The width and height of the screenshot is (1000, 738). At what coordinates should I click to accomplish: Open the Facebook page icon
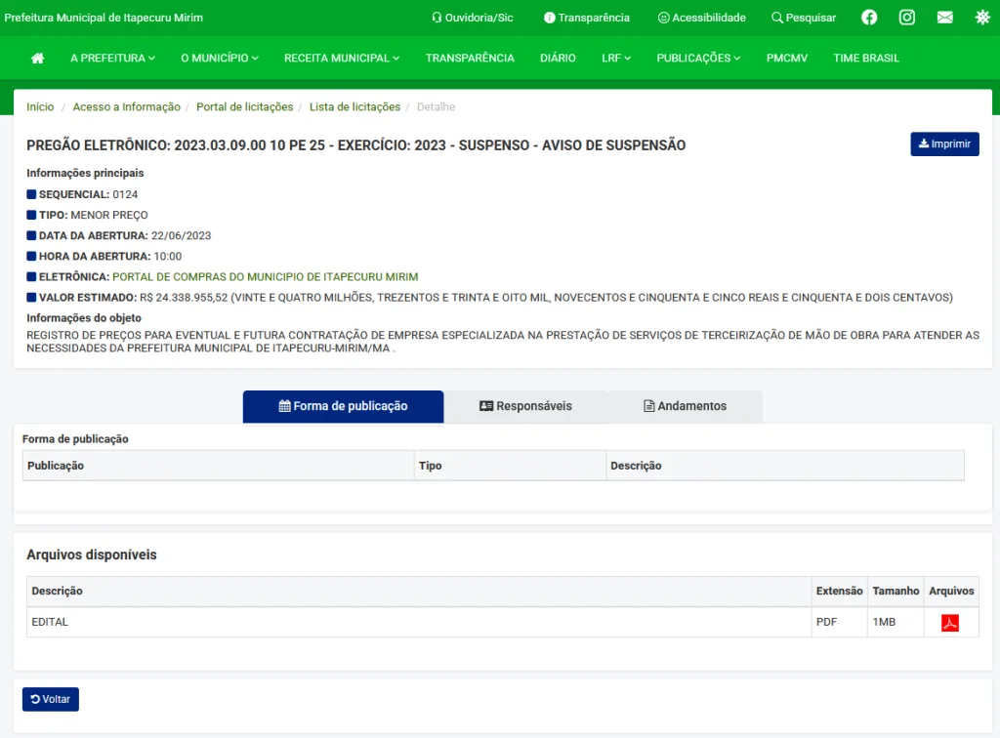tap(869, 18)
